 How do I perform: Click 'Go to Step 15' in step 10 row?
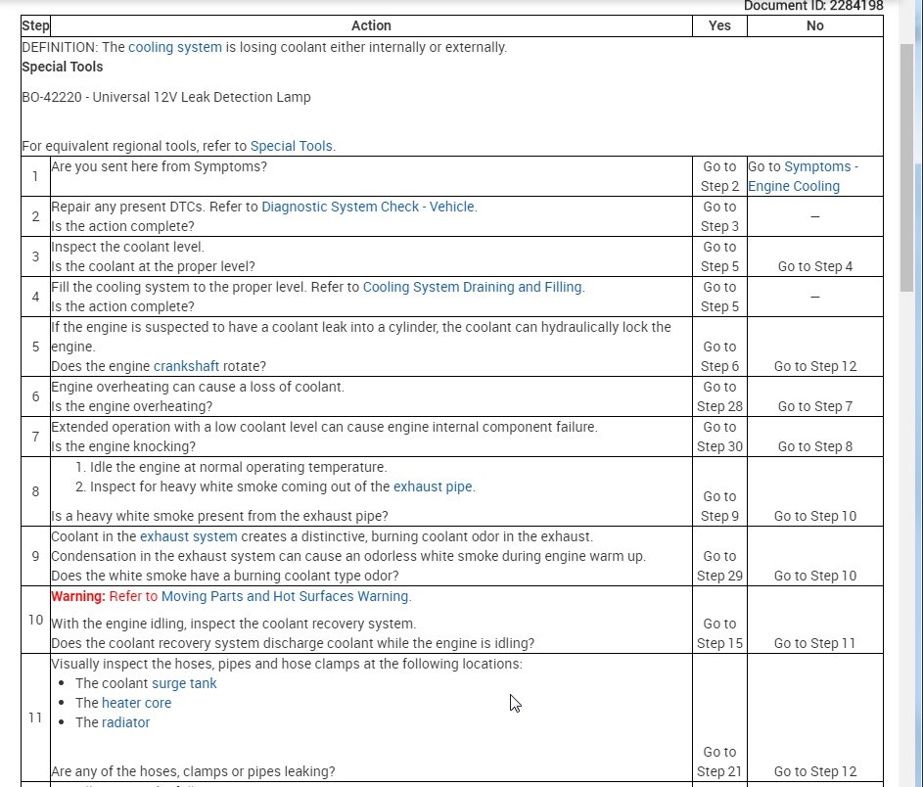click(719, 633)
